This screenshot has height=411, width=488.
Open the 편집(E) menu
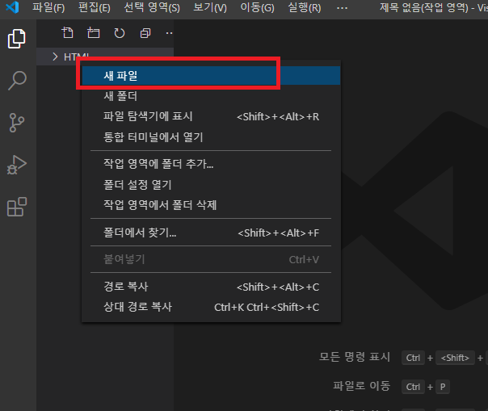click(x=95, y=7)
